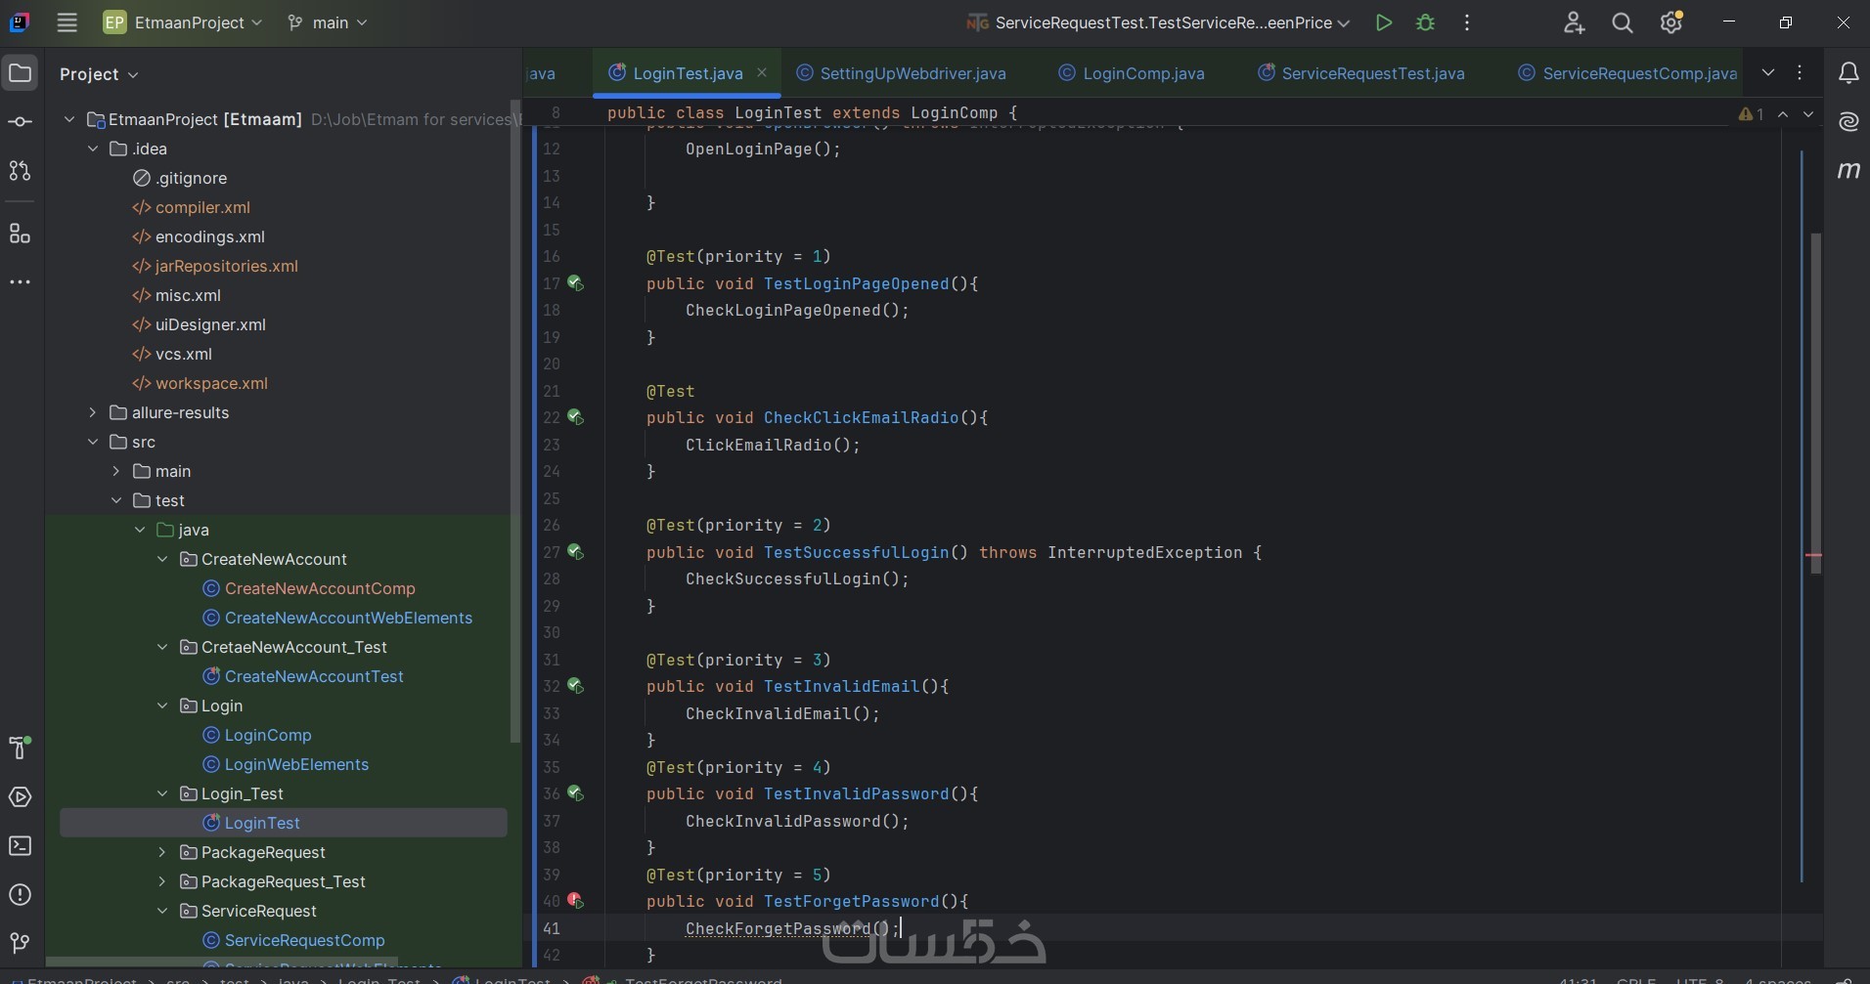Show more tool windows ellipsis
The width and height of the screenshot is (1870, 984).
[x=20, y=282]
